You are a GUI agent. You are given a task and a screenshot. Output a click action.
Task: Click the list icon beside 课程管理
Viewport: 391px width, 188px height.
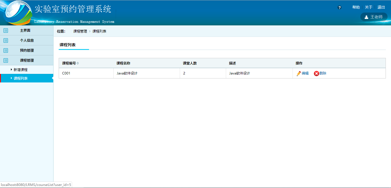tap(6, 60)
